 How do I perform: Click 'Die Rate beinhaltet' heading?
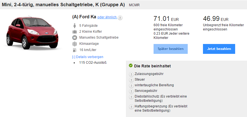pyautogui.click(x=152, y=66)
